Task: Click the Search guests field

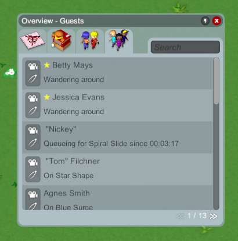Action: coord(185,47)
